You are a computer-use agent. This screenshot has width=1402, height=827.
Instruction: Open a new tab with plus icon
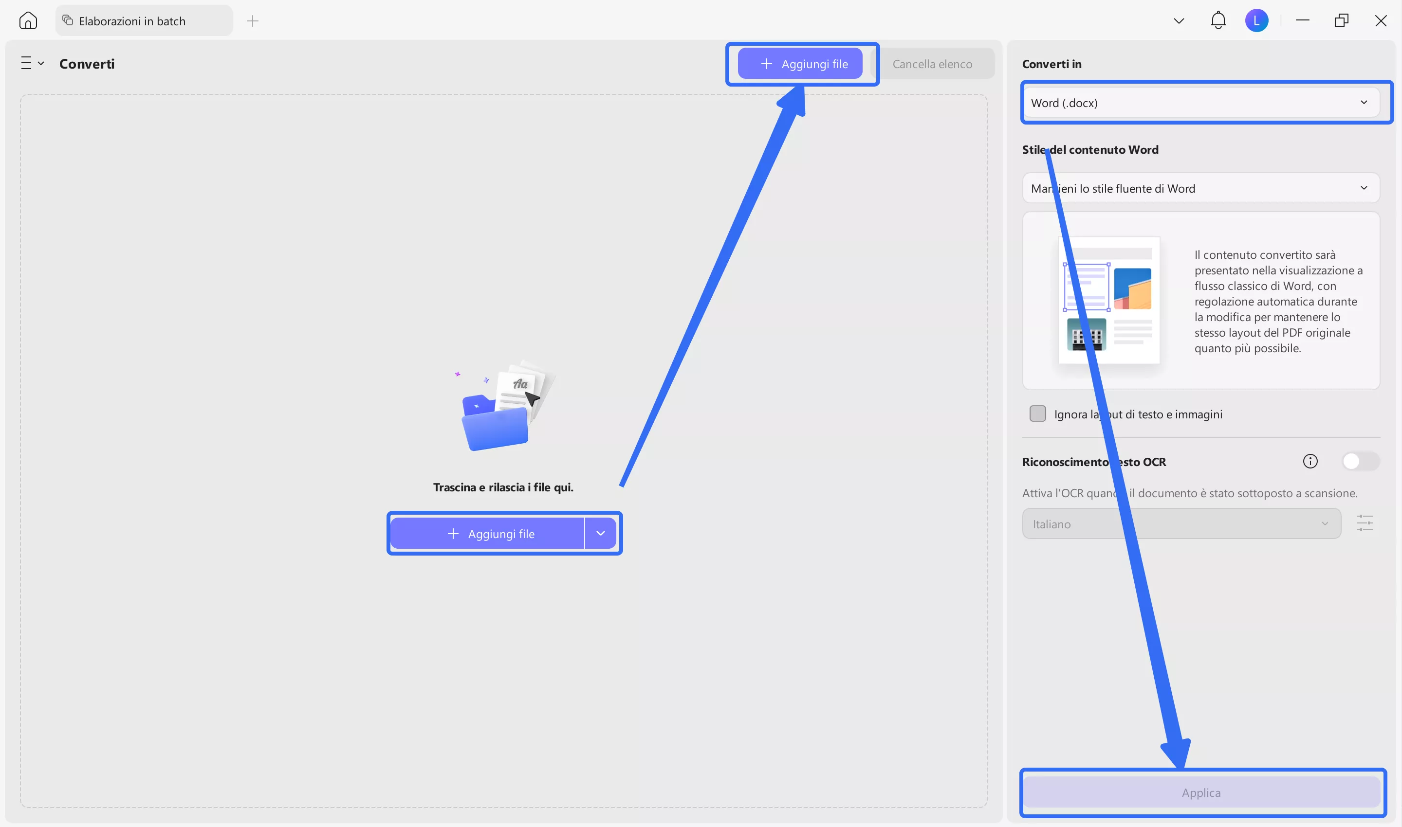(253, 21)
